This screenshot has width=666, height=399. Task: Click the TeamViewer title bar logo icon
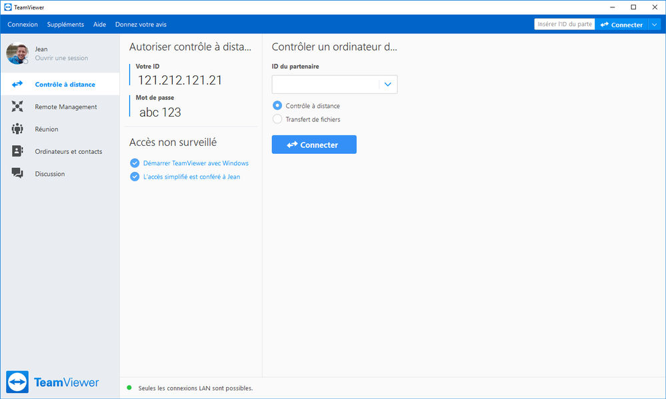7,7
